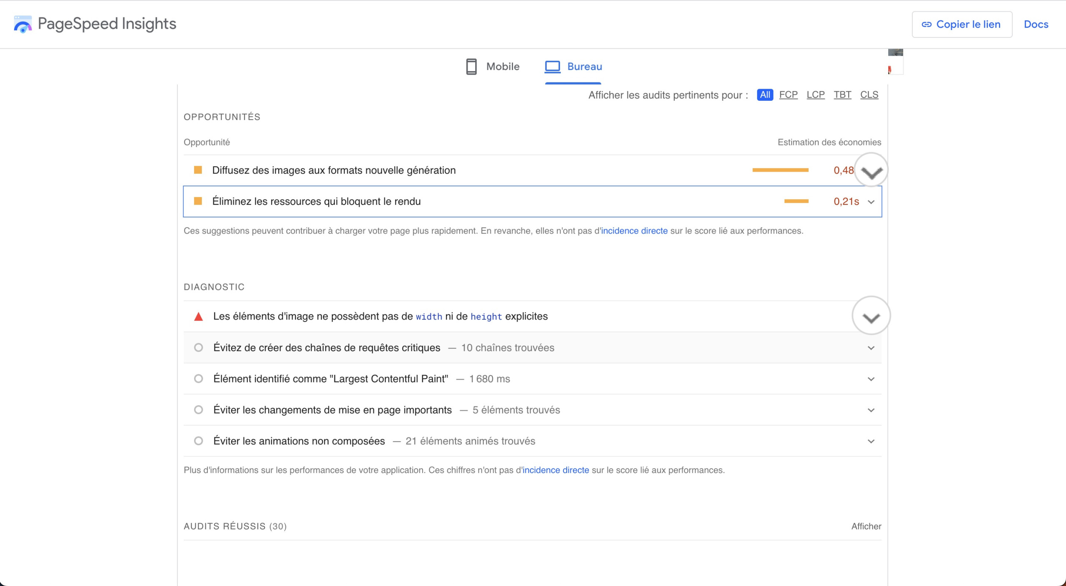Expand the animations non composées chevron
The image size is (1066, 586).
point(871,441)
